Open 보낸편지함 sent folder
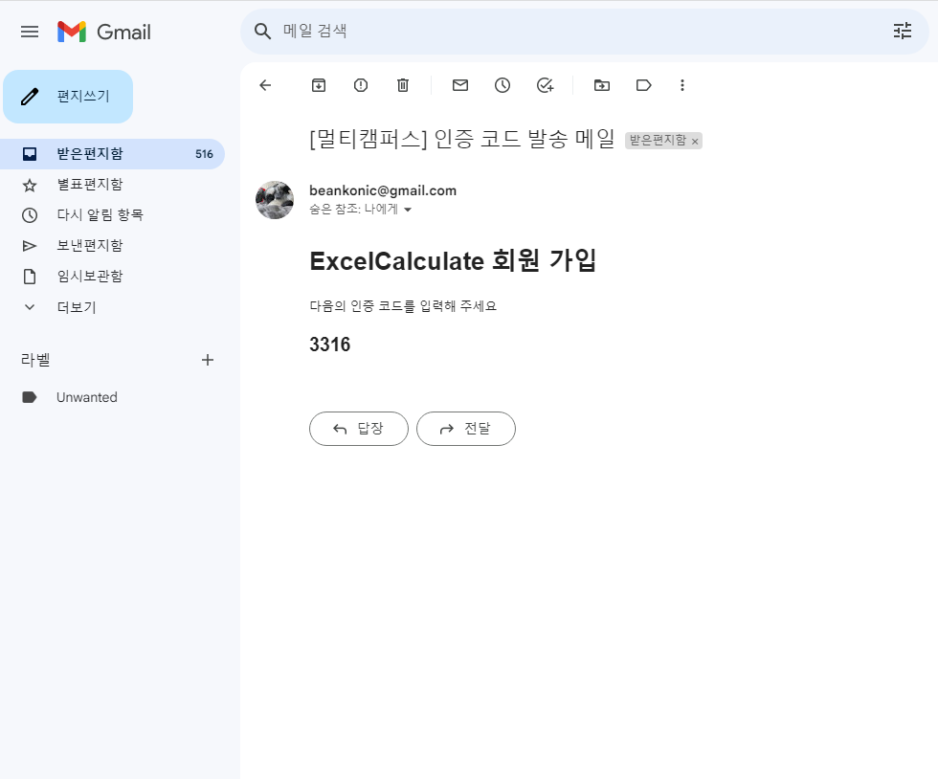The width and height of the screenshot is (938, 779). [x=113, y=246]
